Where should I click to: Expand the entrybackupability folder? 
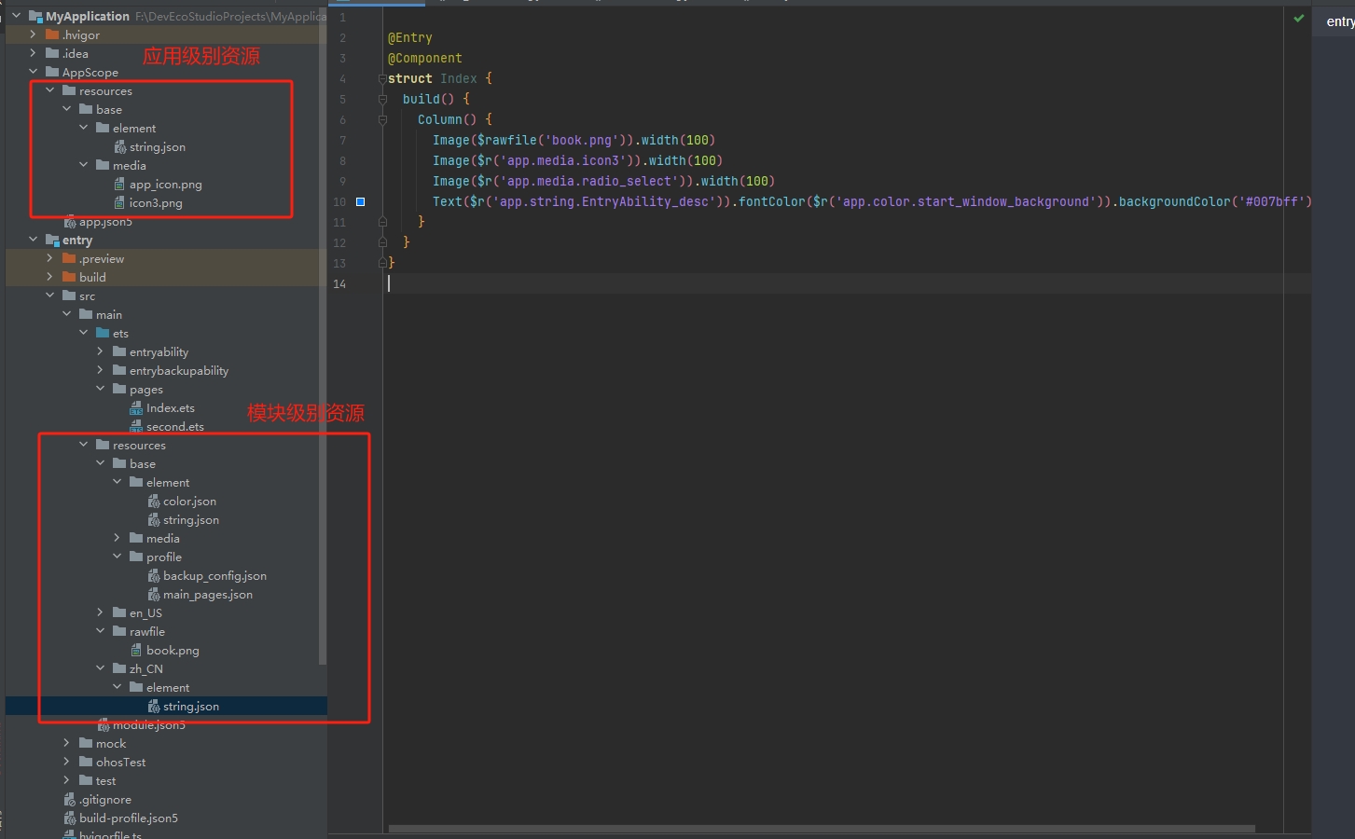(x=101, y=370)
